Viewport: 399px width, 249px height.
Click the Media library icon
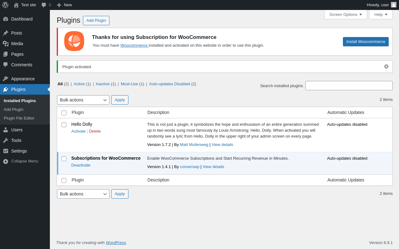(x=6, y=44)
